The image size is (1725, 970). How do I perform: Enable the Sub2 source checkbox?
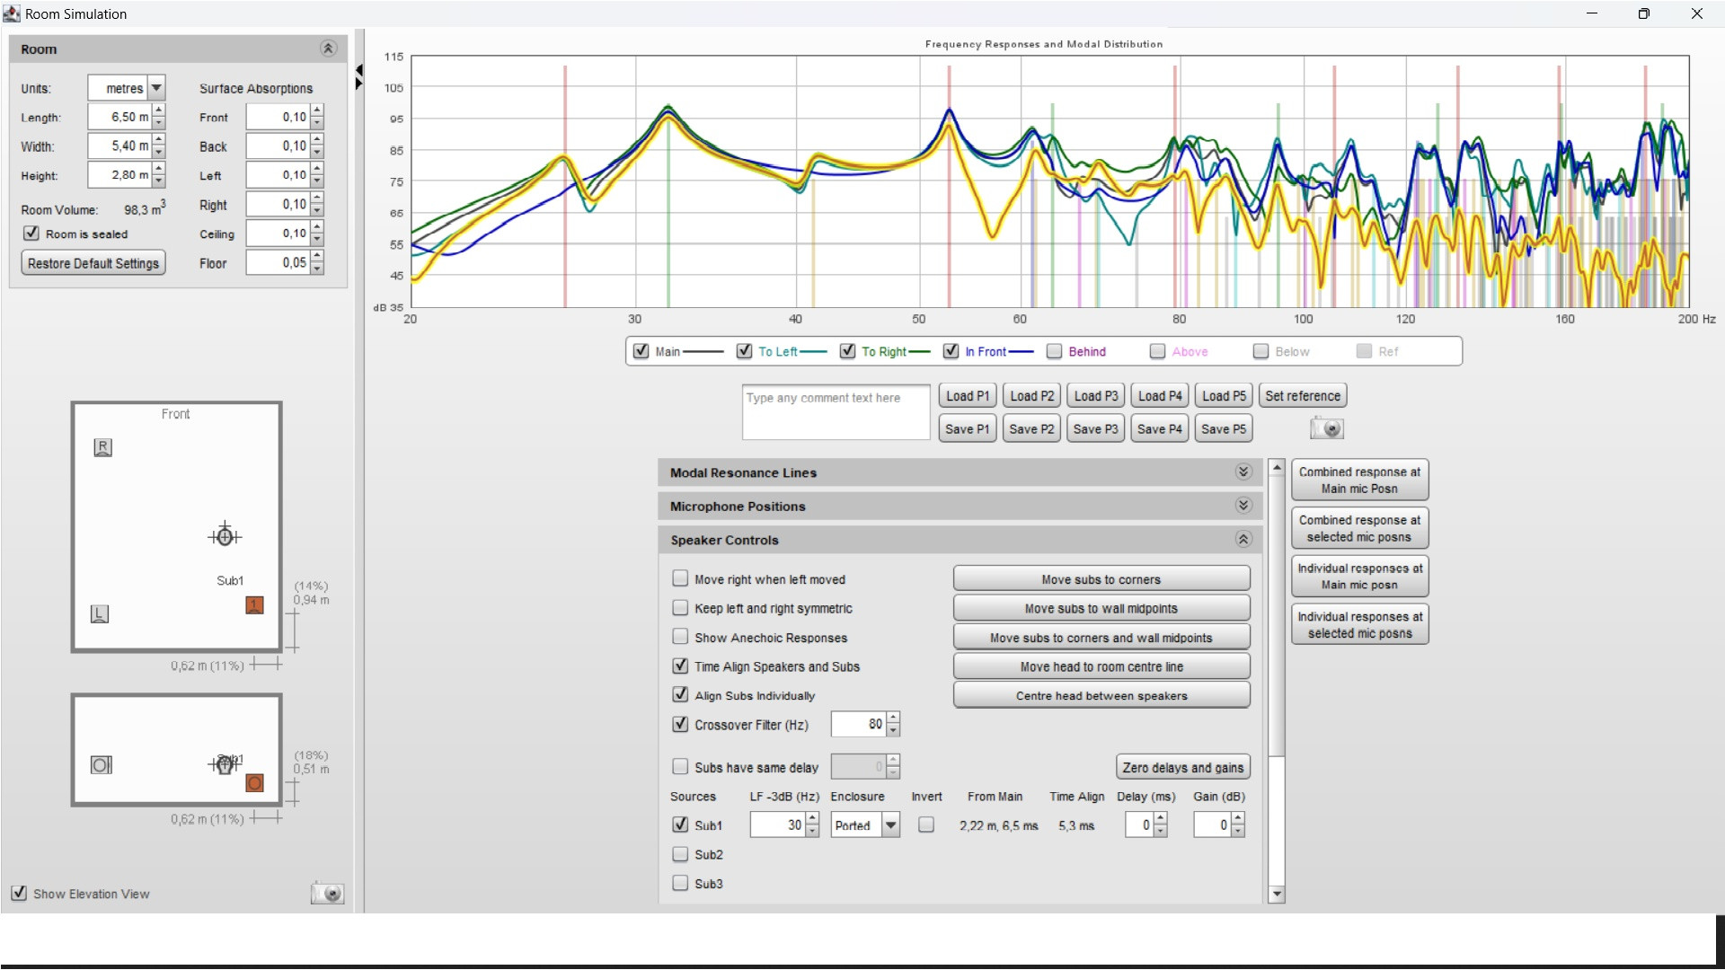tap(680, 854)
